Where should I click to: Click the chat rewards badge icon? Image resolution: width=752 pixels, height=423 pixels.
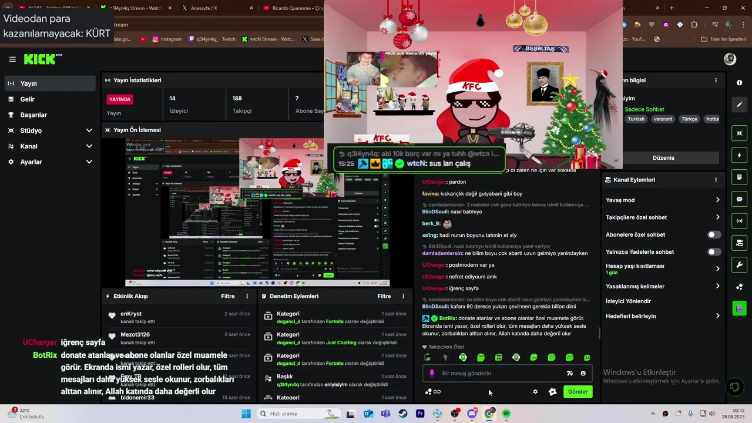[552, 392]
